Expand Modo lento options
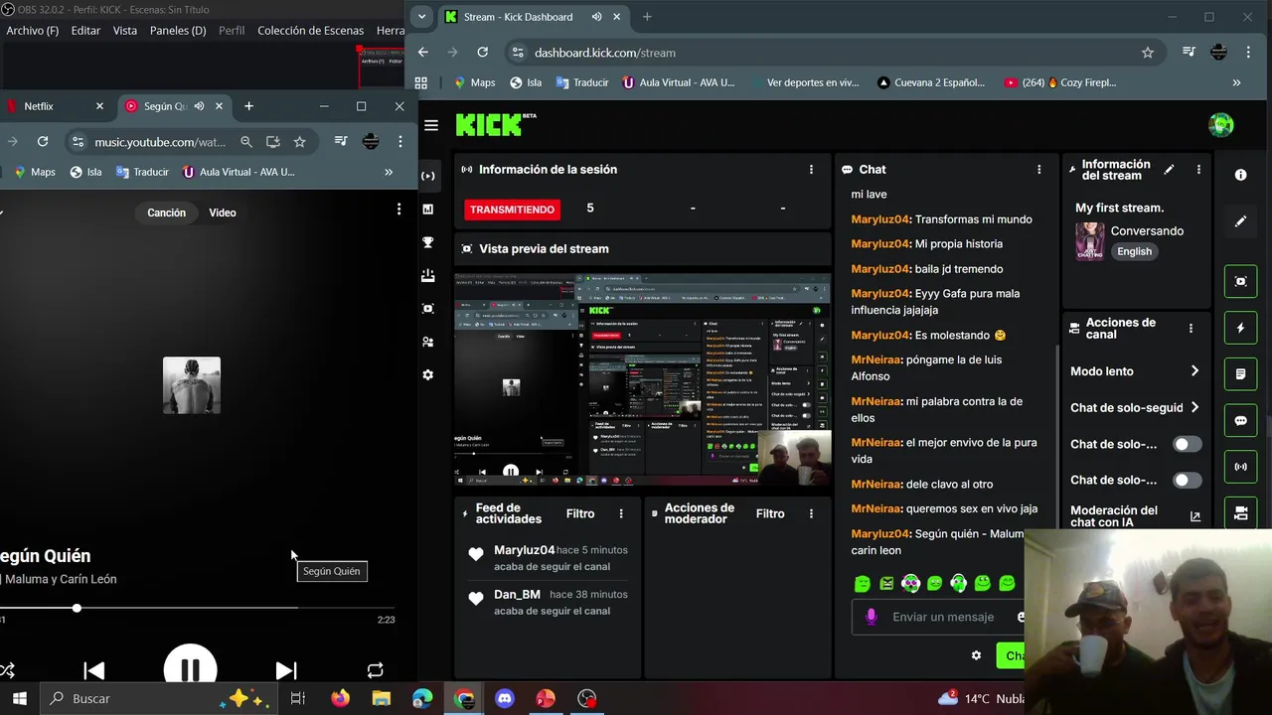The image size is (1272, 715). point(1194,371)
